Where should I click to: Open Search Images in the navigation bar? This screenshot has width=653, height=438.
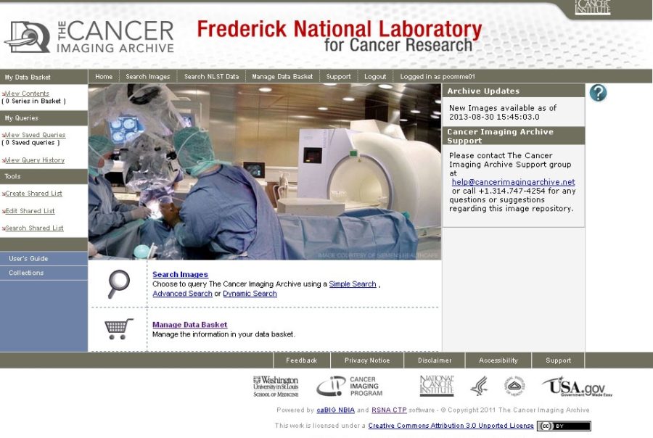(x=148, y=77)
